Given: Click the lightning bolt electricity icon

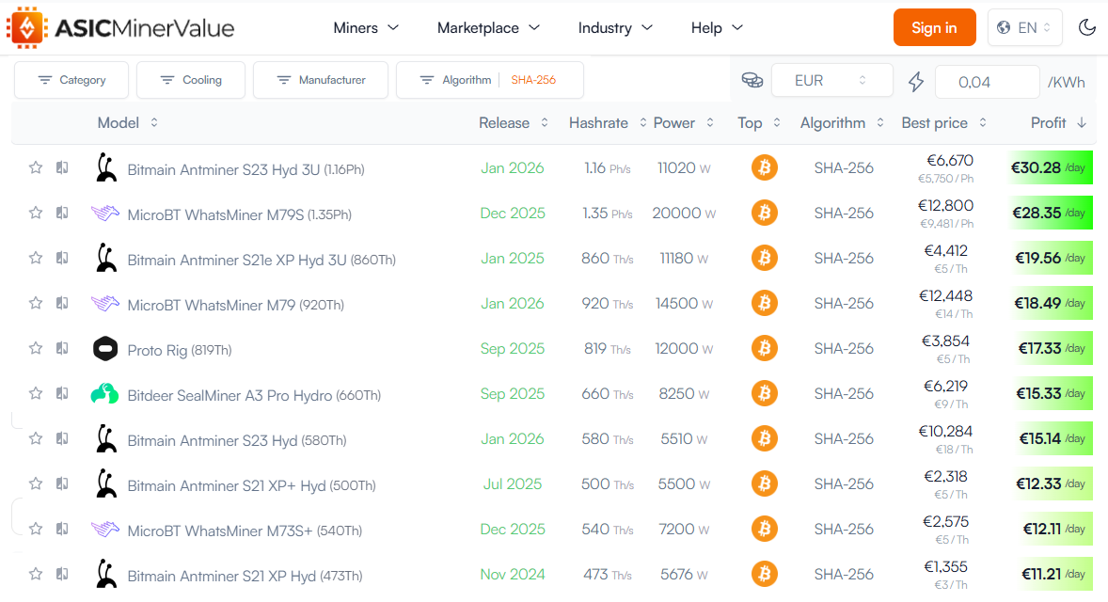Looking at the screenshot, I should (x=916, y=81).
